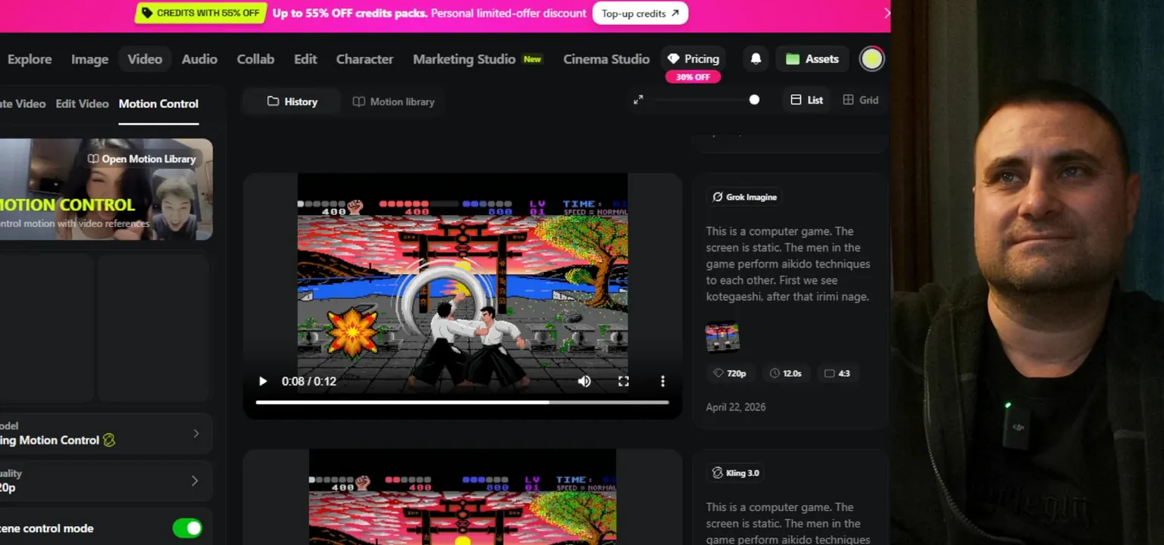Click the 720p resolution chip
The image size is (1164, 545).
(730, 373)
